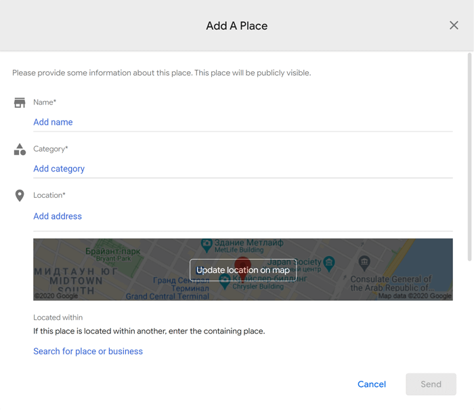
Task: Click the store icon beside Name
Action: (20, 103)
